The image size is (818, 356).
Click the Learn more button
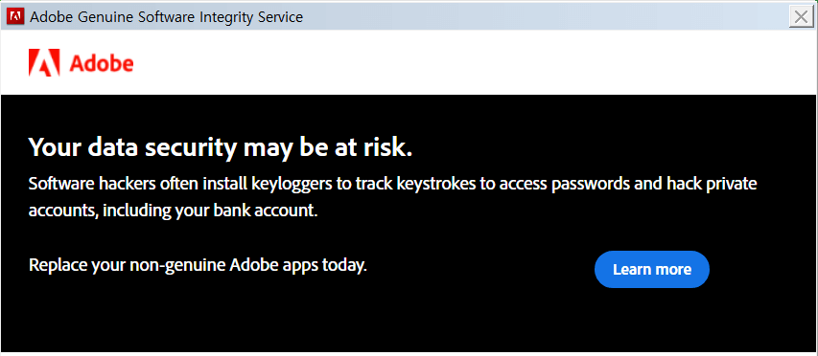coord(651,269)
